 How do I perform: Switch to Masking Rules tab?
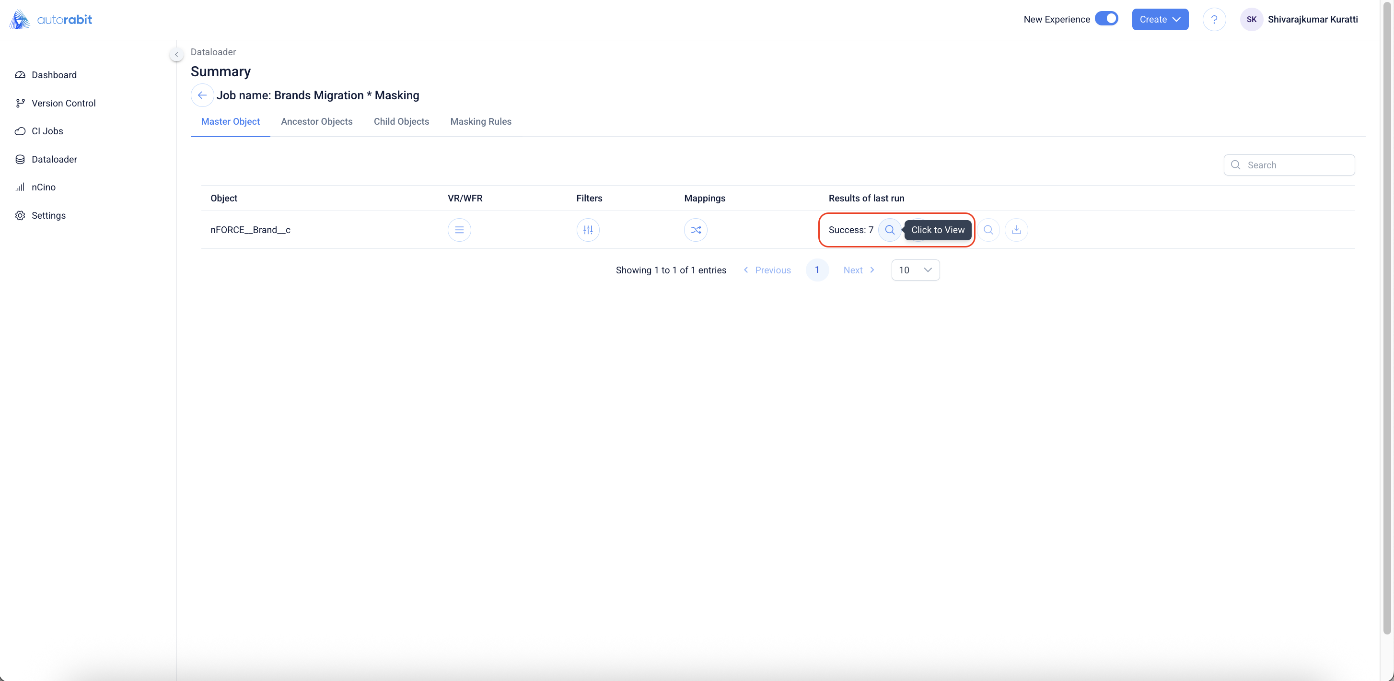click(x=480, y=121)
